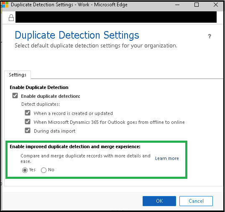The image size is (225, 212).
Task: Click the lock icon beside the address bar
Action: click(x=11, y=18)
